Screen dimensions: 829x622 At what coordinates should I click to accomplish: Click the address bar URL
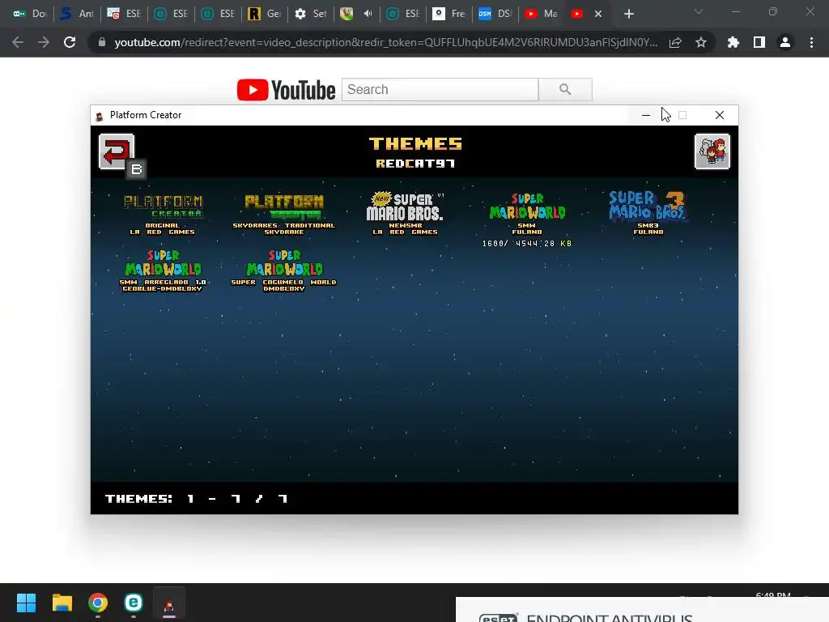pyautogui.click(x=386, y=42)
